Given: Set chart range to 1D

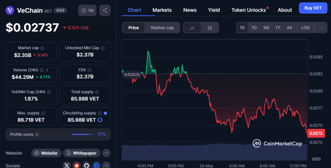Looking at the screenshot, I should (242, 28).
